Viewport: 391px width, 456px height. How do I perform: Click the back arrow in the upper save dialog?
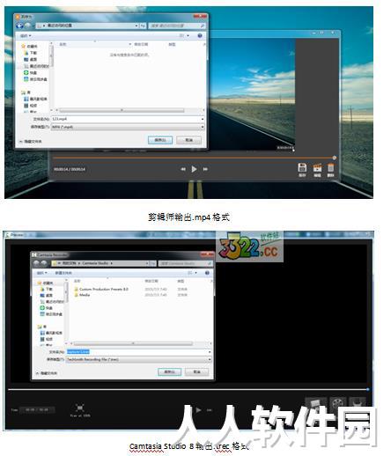click(x=20, y=26)
